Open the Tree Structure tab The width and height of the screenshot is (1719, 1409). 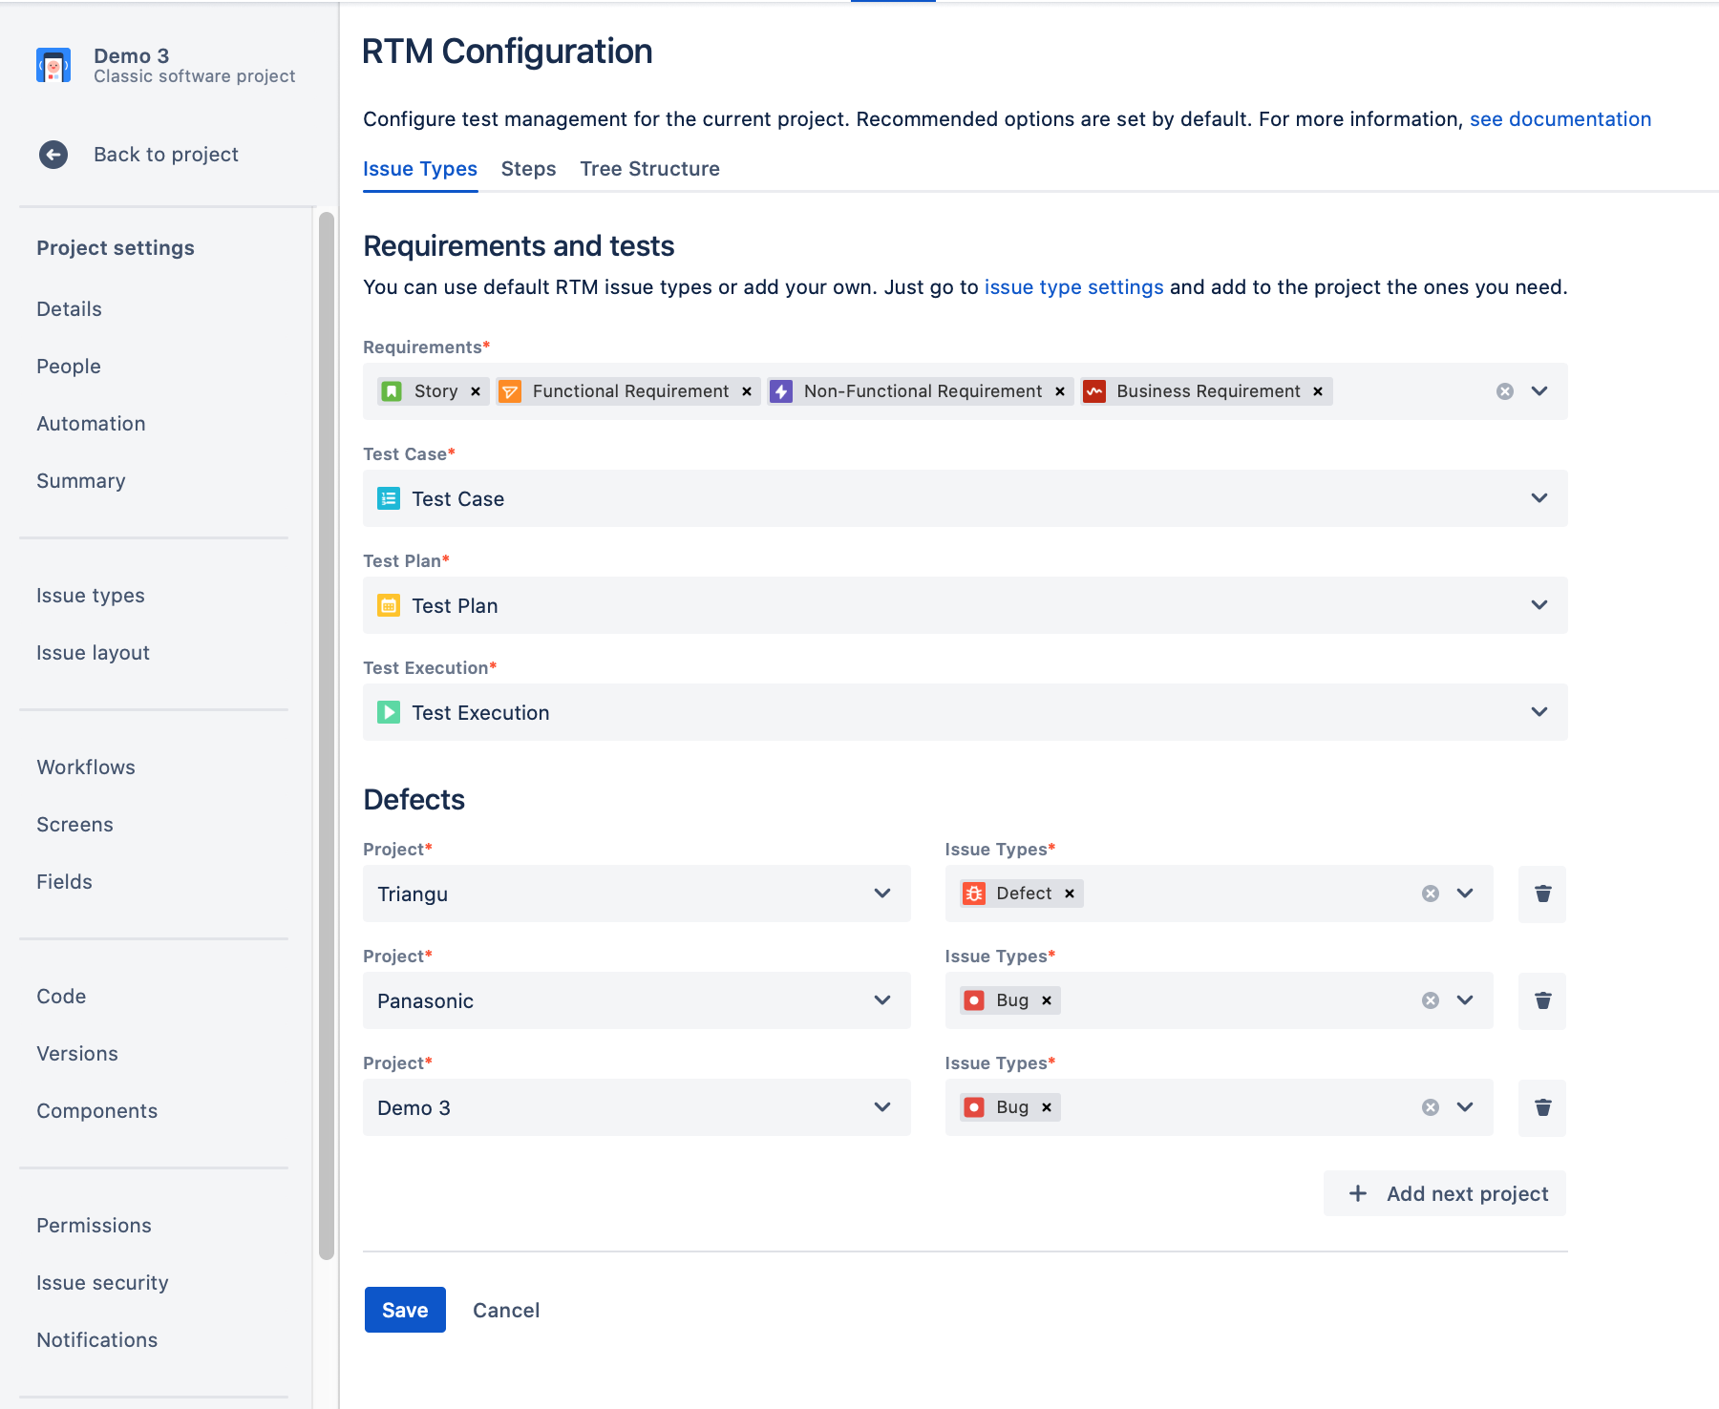pyautogui.click(x=649, y=169)
